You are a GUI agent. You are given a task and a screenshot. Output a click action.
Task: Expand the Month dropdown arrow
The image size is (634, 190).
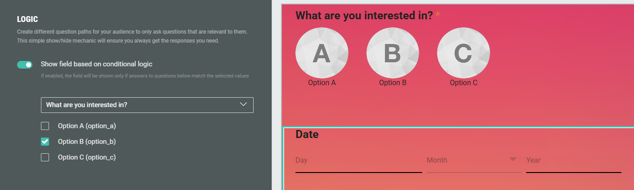pyautogui.click(x=513, y=160)
